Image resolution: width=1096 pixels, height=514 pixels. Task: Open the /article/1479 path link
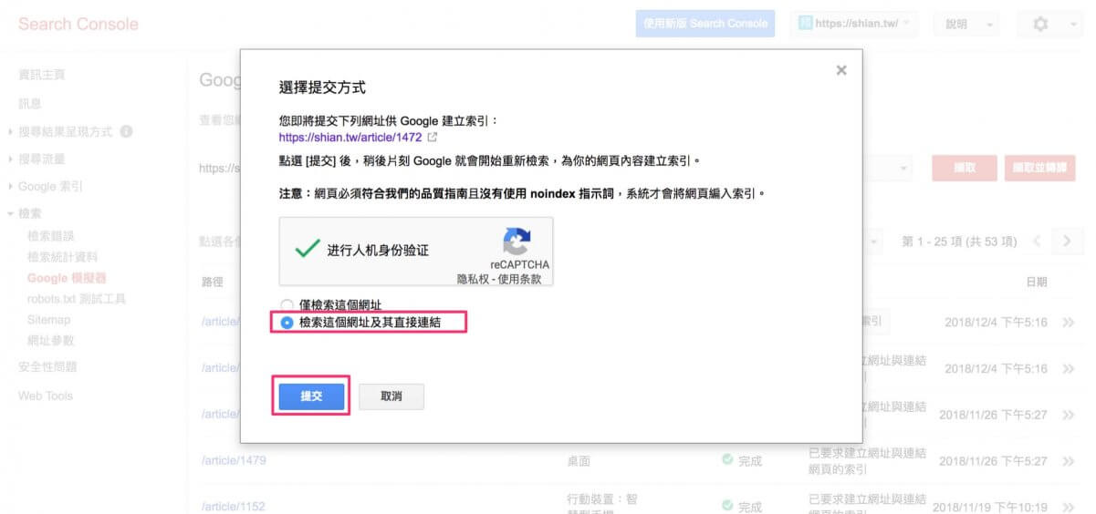[x=234, y=460]
